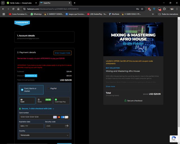Click Mixing & Mastering Afro House thumbnail
Viewport: 180px width, 144px height.
[133, 39]
